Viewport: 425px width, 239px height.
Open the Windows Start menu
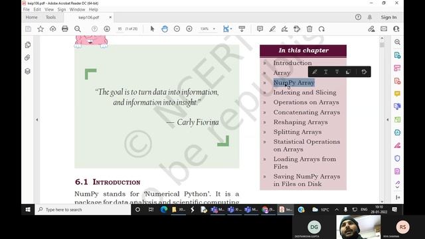click(28, 210)
